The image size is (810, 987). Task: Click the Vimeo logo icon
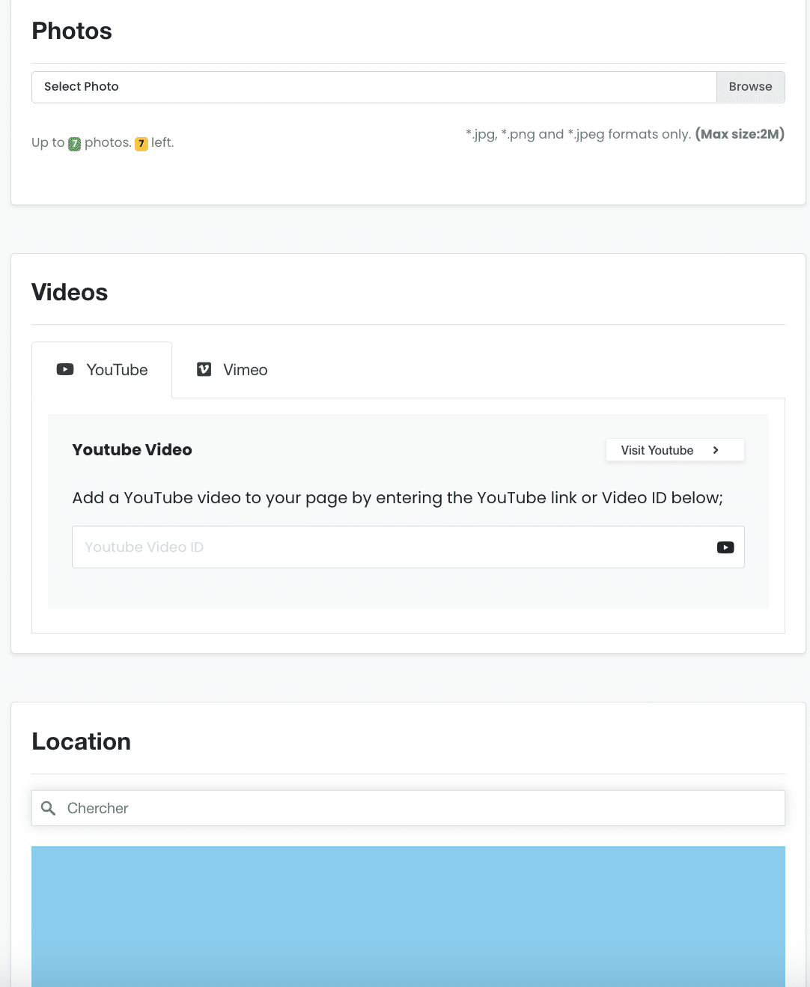coord(204,369)
